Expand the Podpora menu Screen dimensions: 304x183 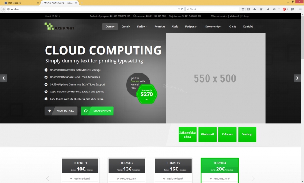192,27
